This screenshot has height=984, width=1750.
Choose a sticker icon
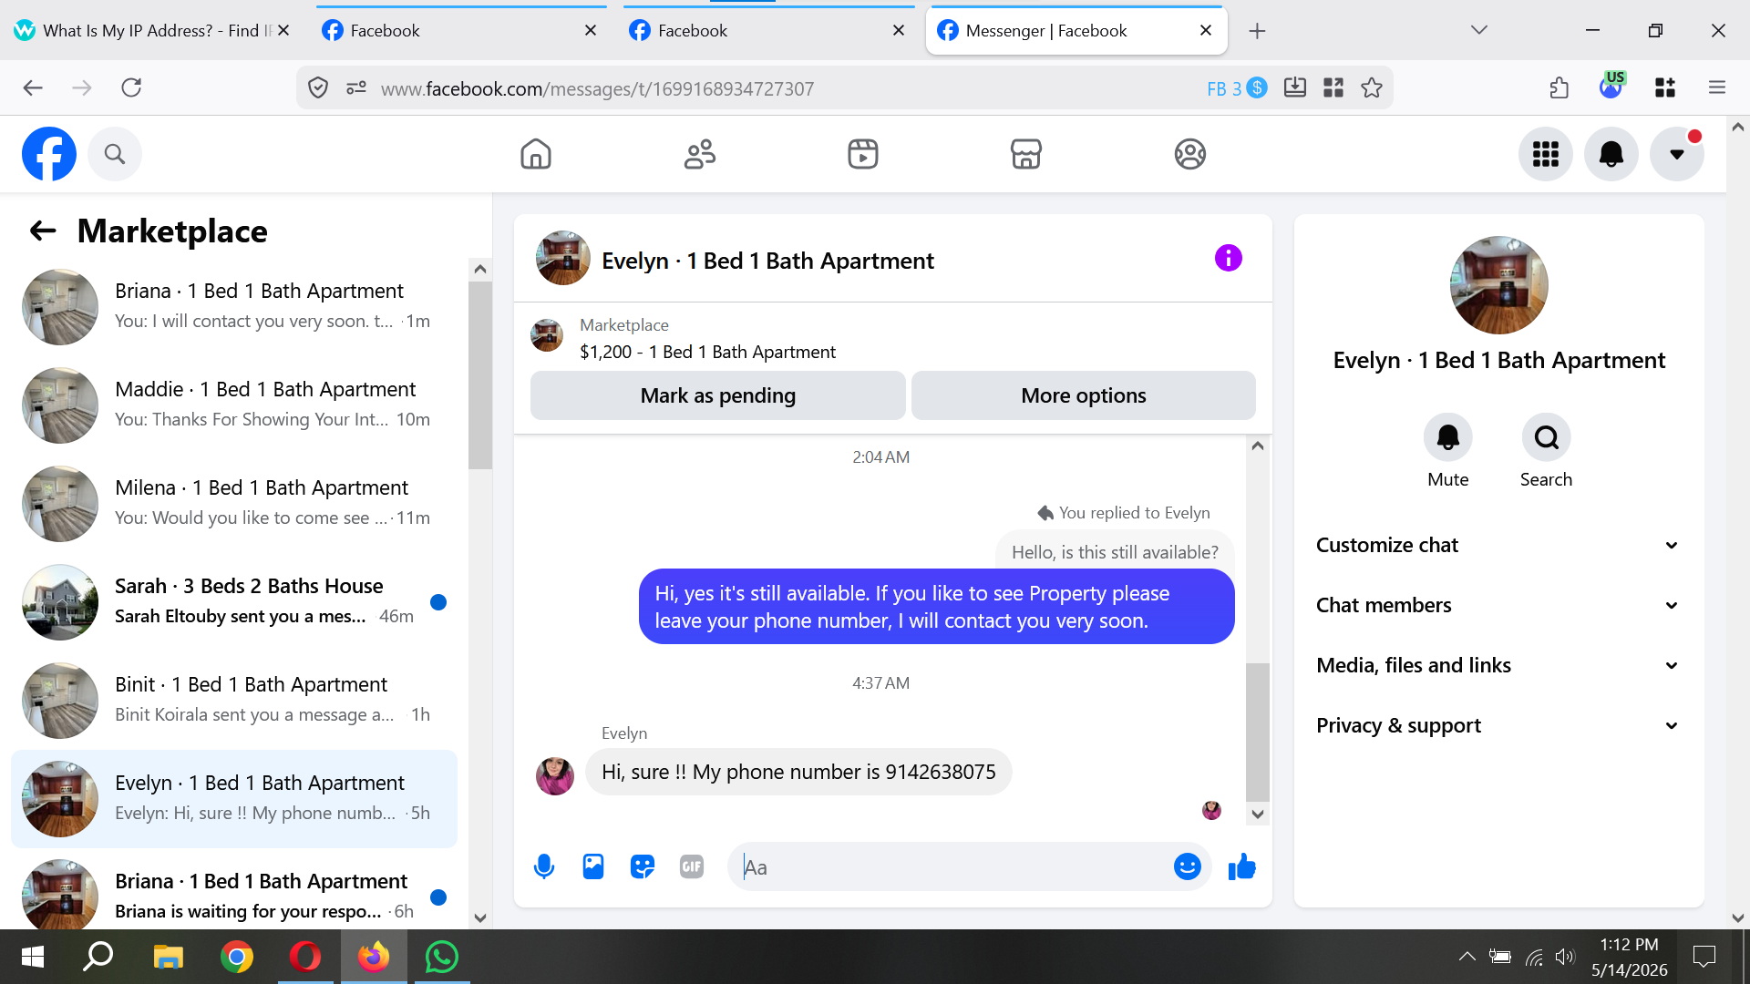[x=643, y=866]
